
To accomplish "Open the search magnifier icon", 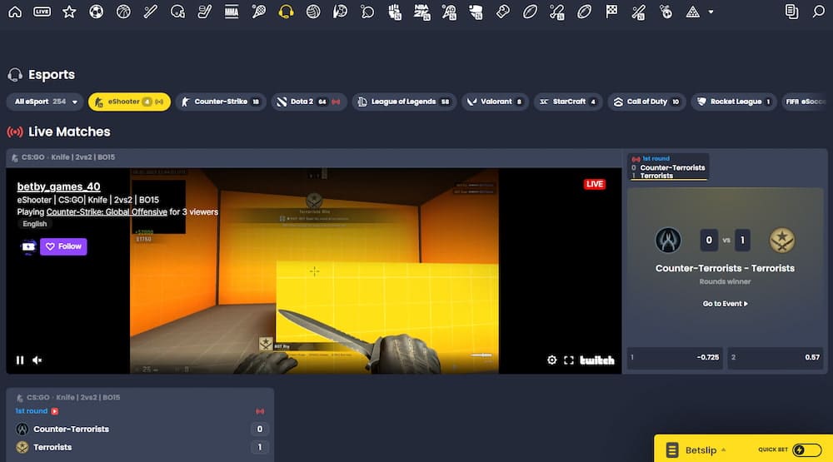I will click(x=819, y=12).
